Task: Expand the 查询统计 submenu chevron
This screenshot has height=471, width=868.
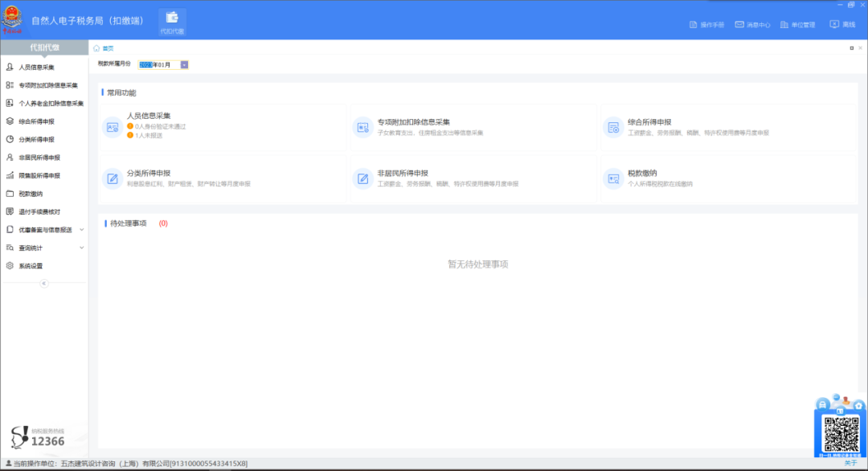Action: tap(81, 248)
